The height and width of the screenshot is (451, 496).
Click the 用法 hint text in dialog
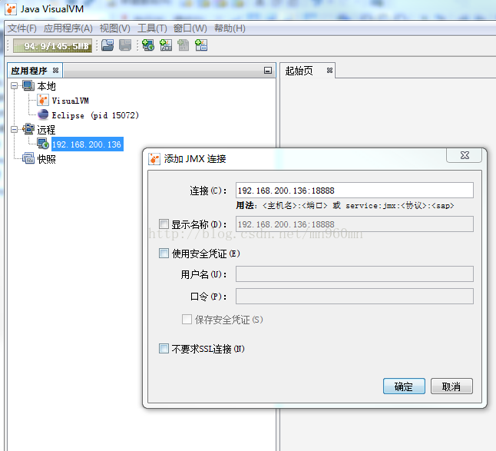345,205
